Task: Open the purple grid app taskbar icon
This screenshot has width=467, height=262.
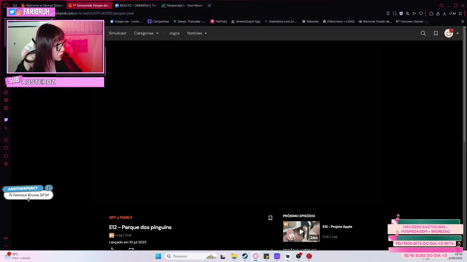Action: (277, 256)
